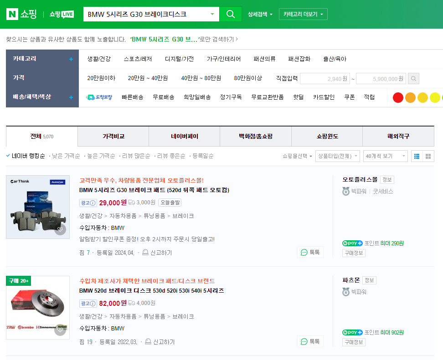This screenshot has width=443, height=360.
Task: Filter by N도착보장 delivery
Action: pyautogui.click(x=99, y=97)
